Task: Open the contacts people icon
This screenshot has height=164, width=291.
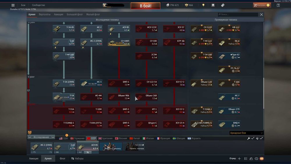Action: (251, 159)
